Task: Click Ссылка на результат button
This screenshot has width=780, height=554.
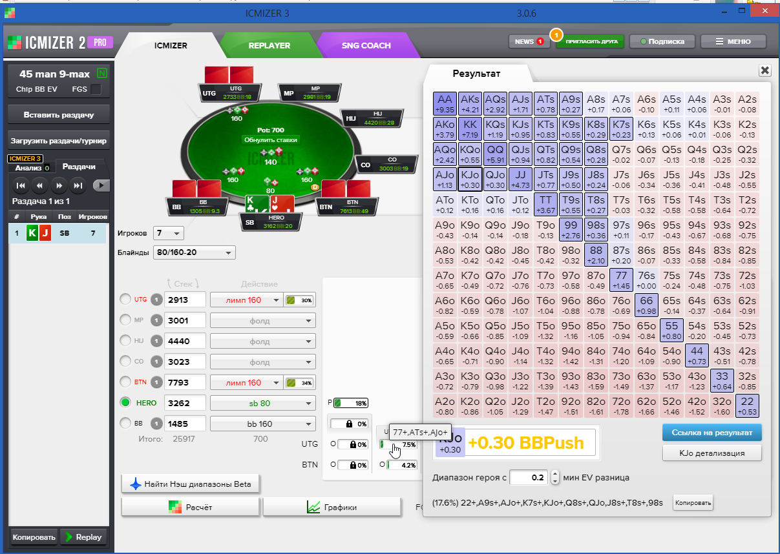Action: [712, 432]
